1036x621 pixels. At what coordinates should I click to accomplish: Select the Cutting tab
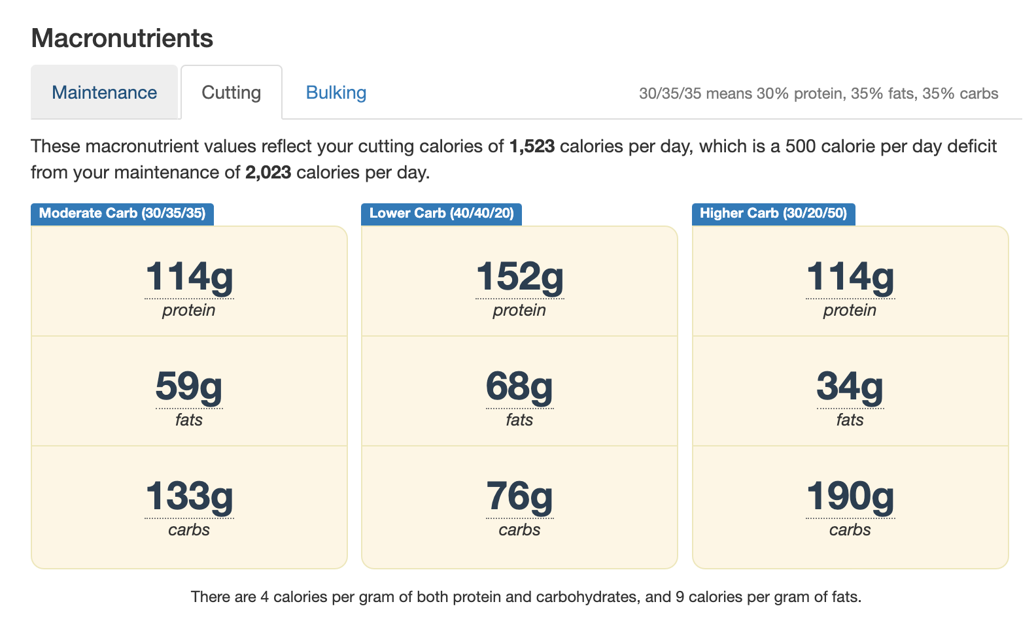[x=231, y=93]
